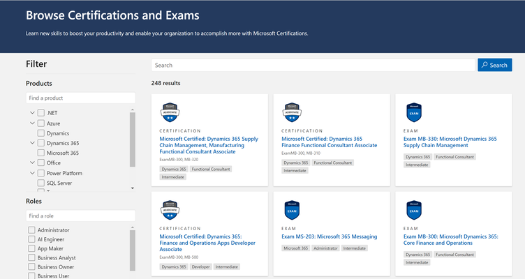This screenshot has width=525, height=279.
Task: Click the Associate badge on Apps Developer certification card
Action: (170, 210)
